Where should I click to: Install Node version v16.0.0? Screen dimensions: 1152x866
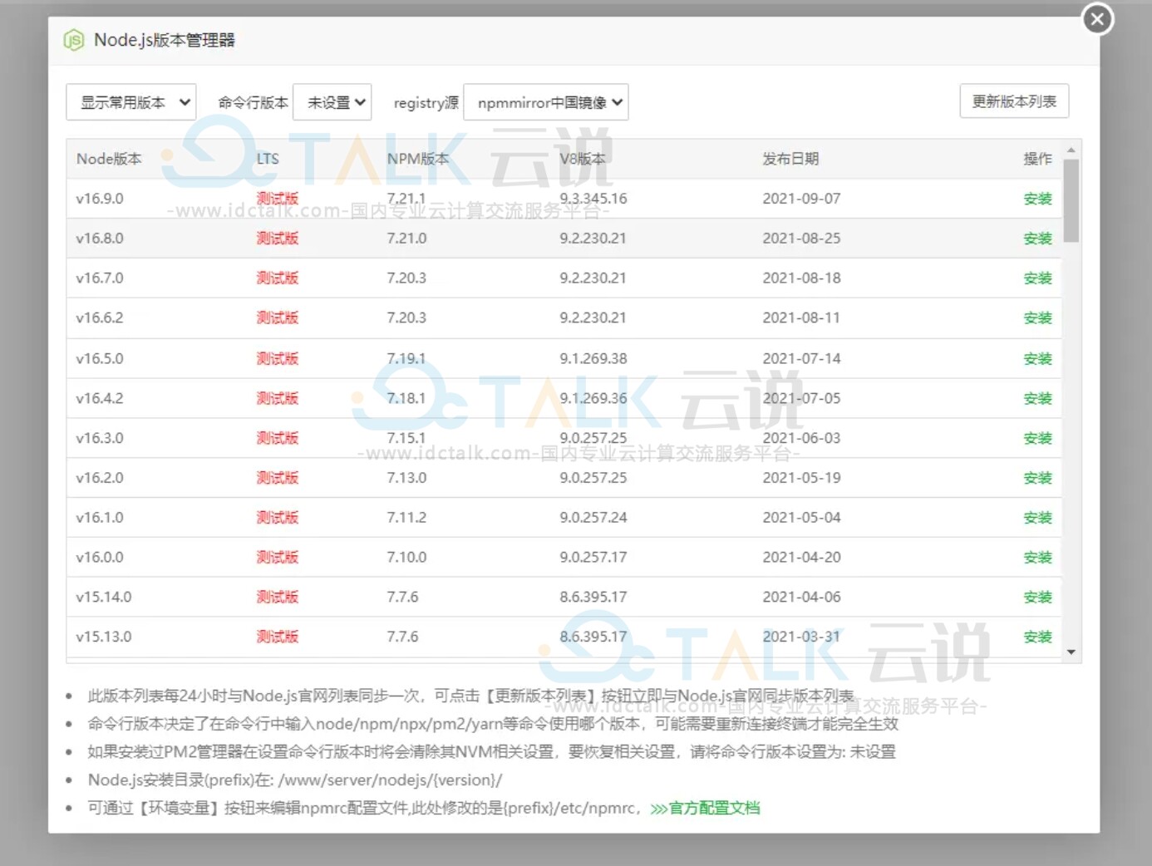click(1037, 558)
